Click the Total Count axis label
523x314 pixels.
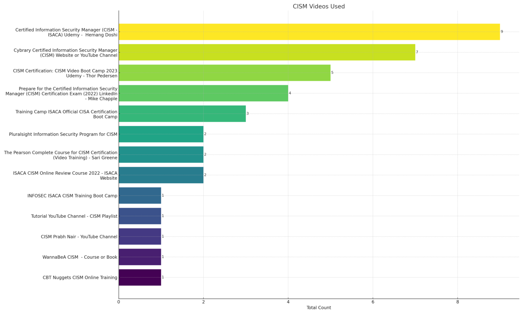tap(318, 308)
